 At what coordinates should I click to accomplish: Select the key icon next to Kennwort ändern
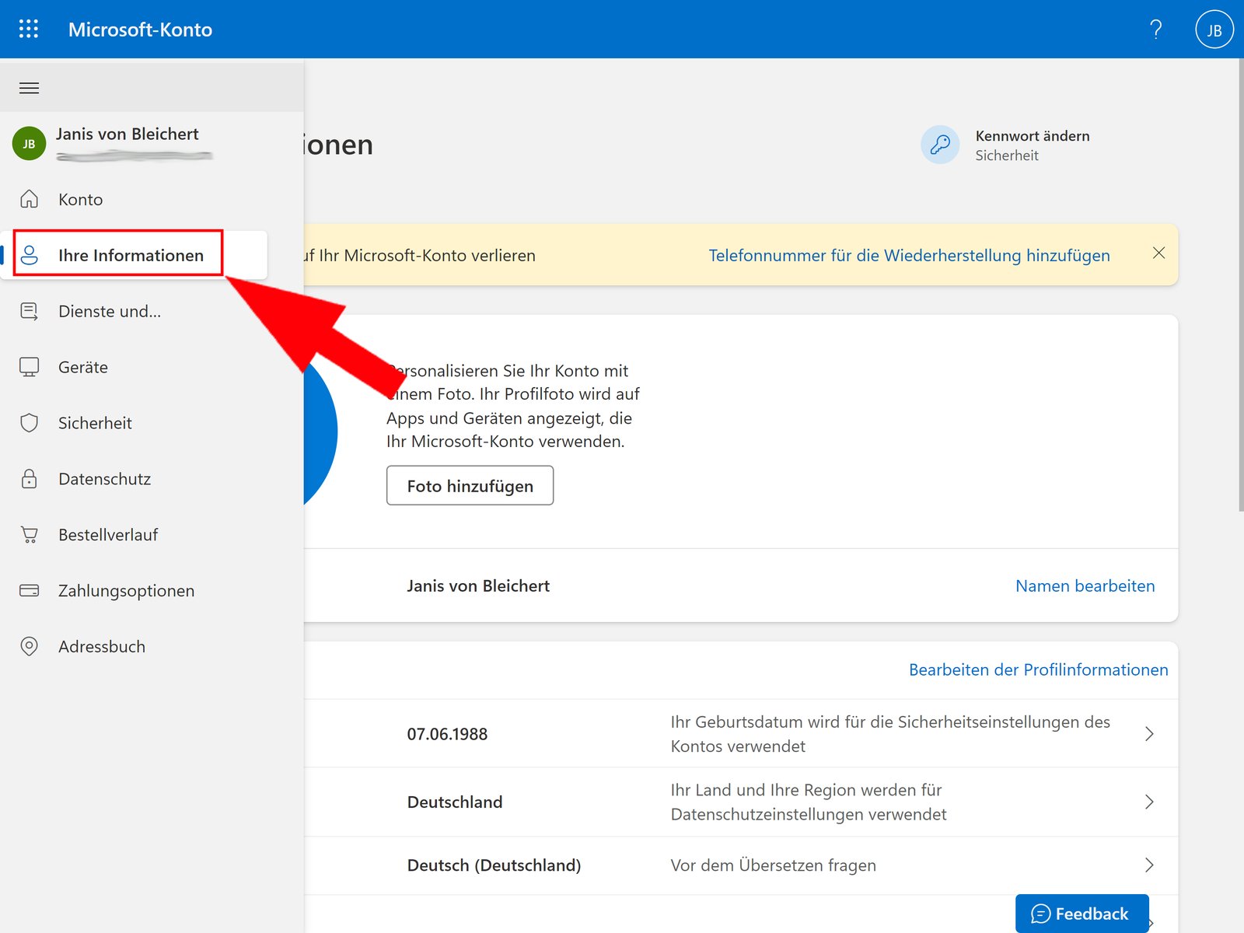click(x=940, y=145)
